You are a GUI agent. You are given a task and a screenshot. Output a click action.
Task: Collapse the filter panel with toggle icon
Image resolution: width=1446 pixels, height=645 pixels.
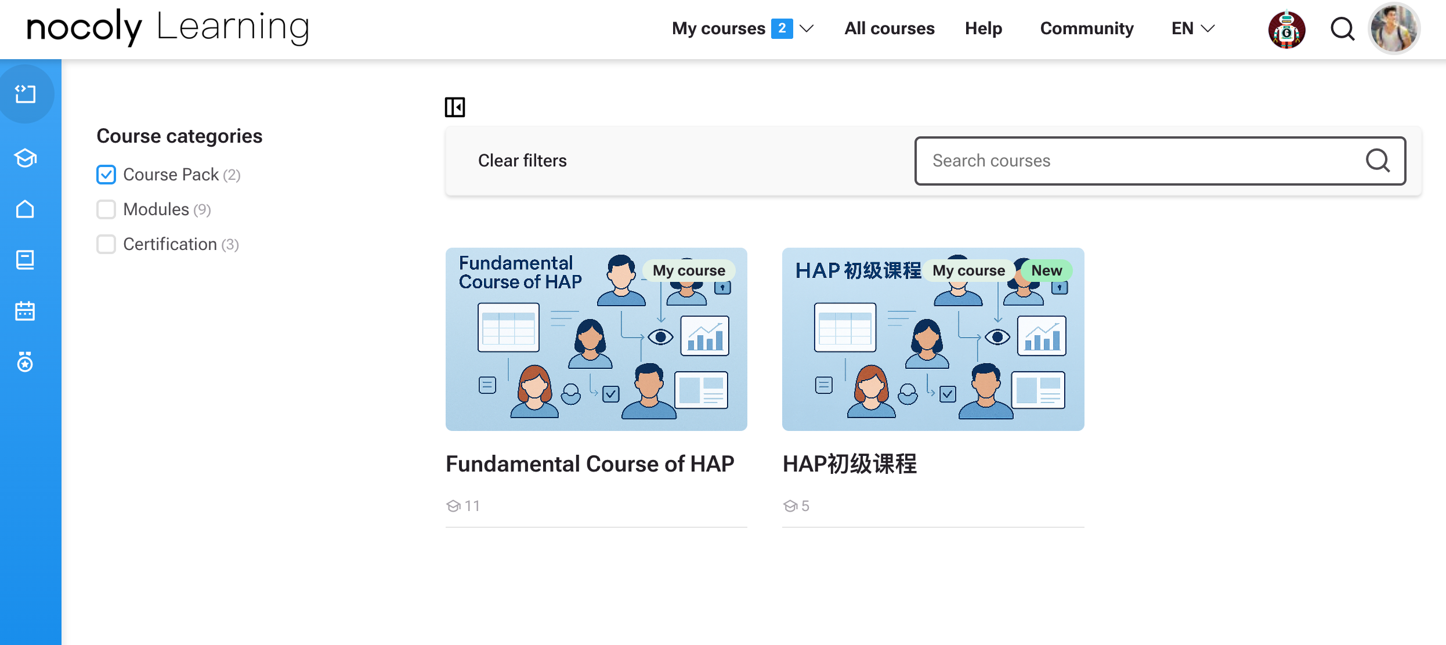tap(455, 107)
